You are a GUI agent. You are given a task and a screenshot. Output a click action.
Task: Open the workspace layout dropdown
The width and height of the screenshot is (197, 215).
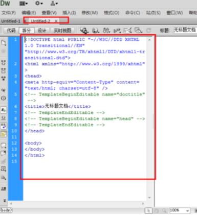pos(24,4)
